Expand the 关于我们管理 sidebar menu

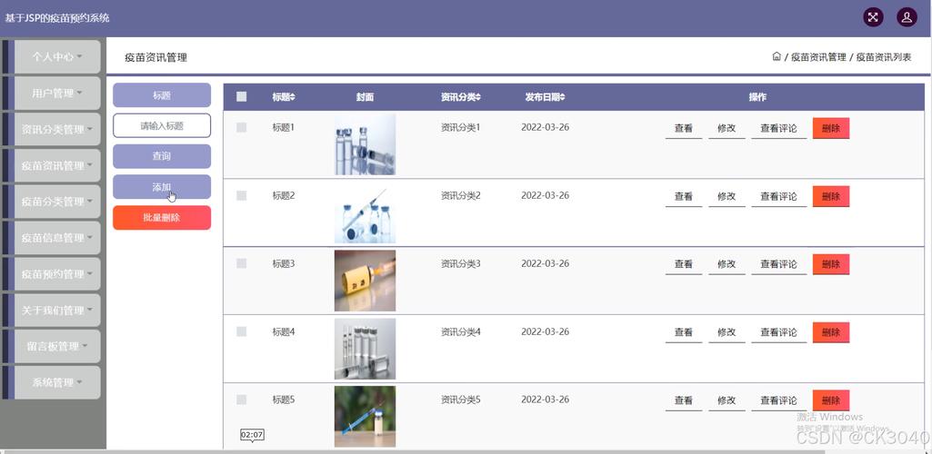click(57, 311)
